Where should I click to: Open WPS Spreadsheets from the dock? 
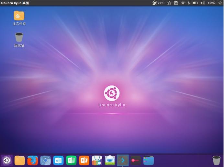71,160
